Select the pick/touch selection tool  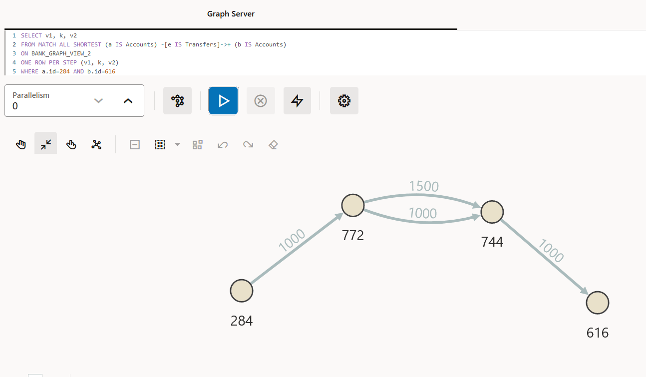click(71, 144)
